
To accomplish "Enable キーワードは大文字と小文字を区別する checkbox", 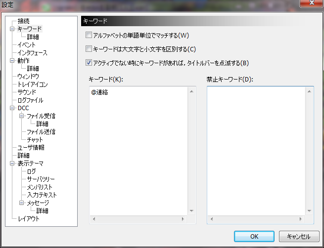I will click(89, 49).
